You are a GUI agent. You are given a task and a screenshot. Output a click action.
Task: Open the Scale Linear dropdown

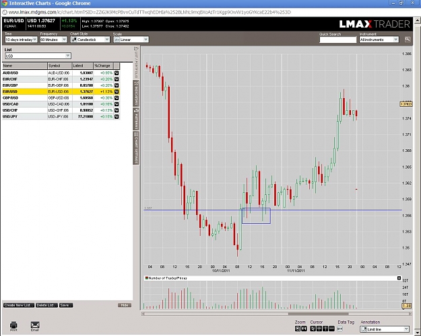pos(131,40)
